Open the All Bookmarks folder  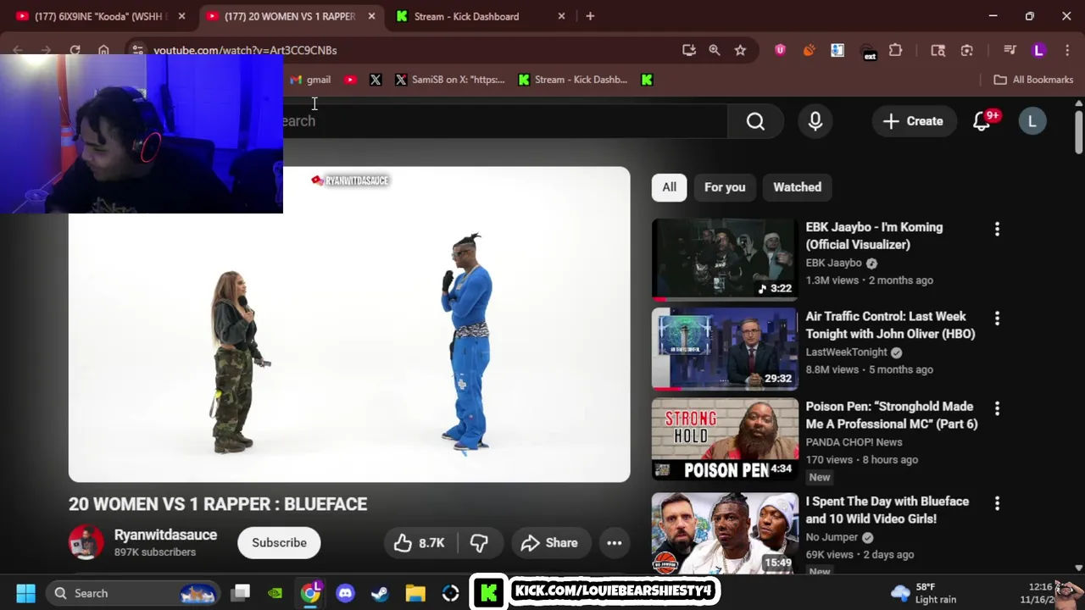[1033, 80]
